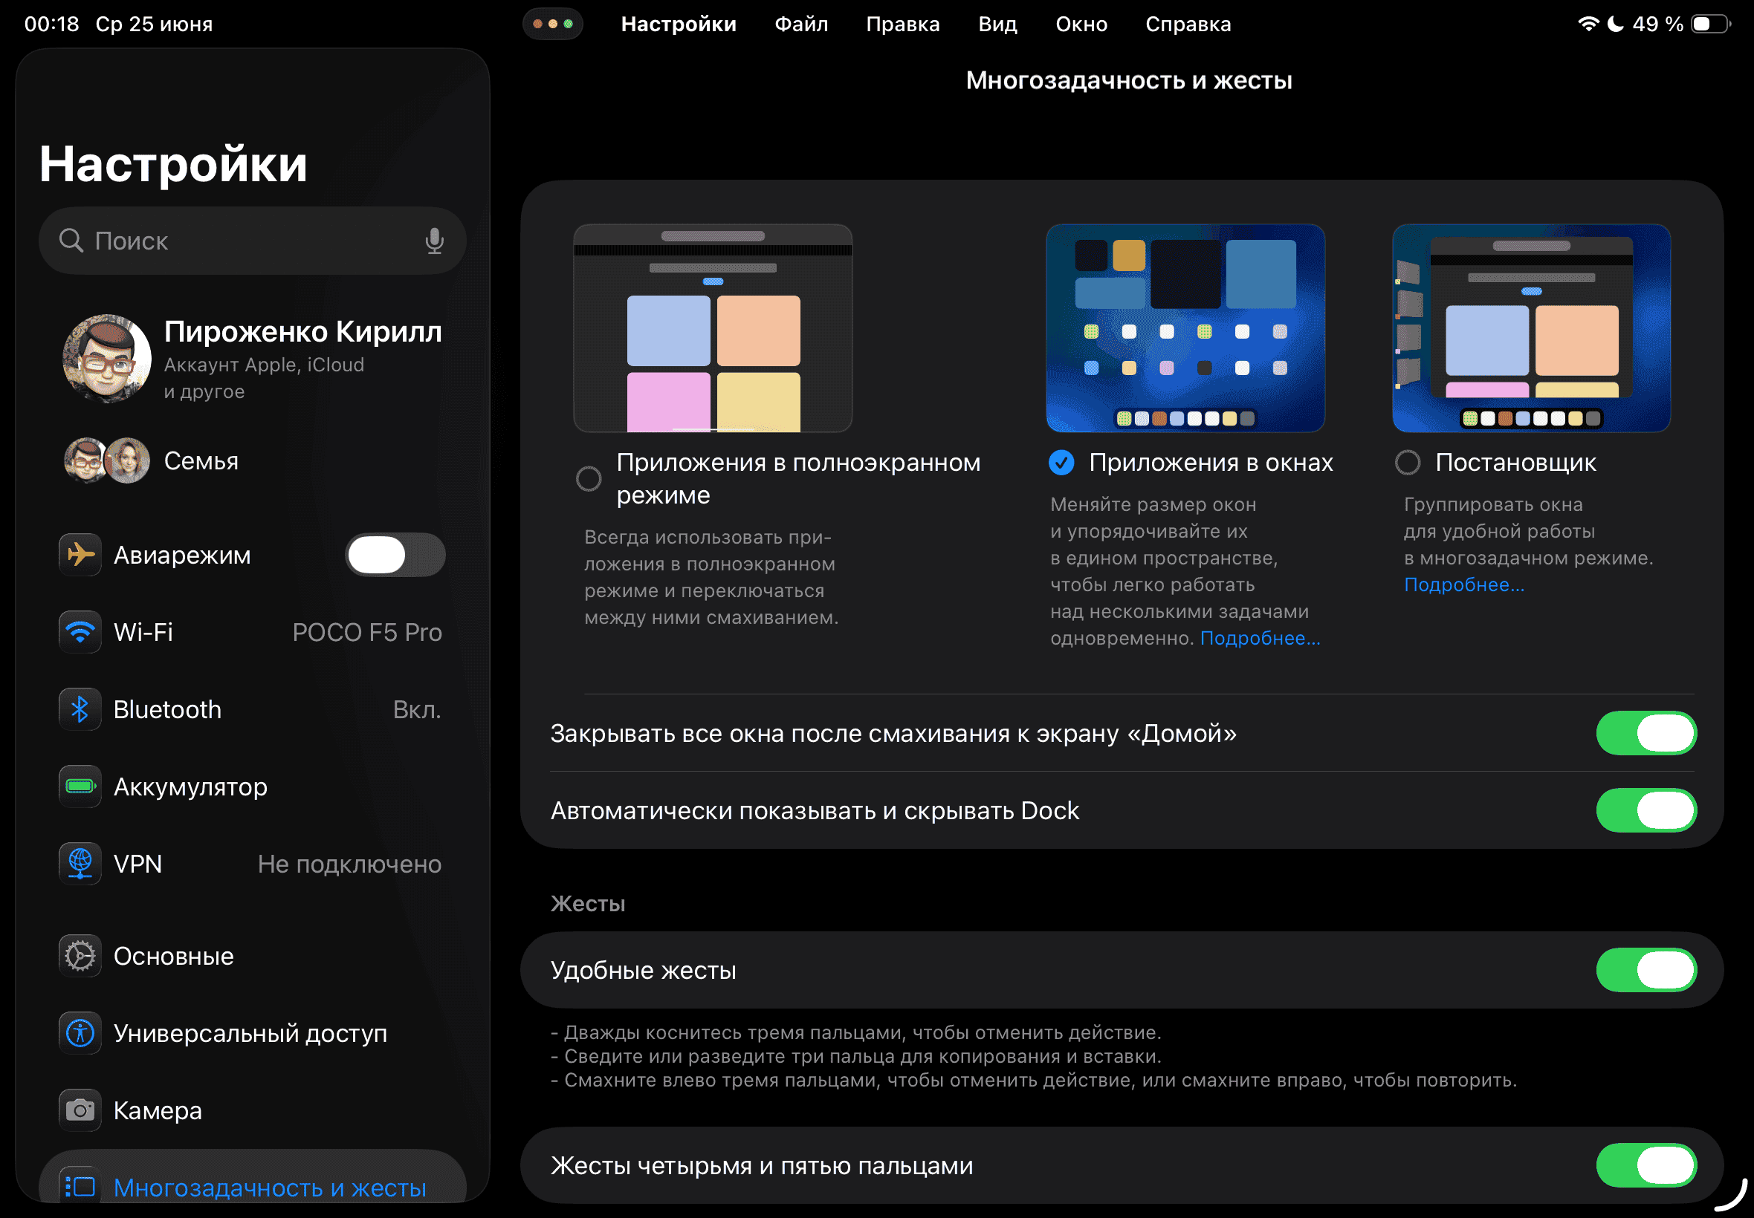The height and width of the screenshot is (1218, 1754).
Task: Click the date Ср 25 июня
Action: 154,24
